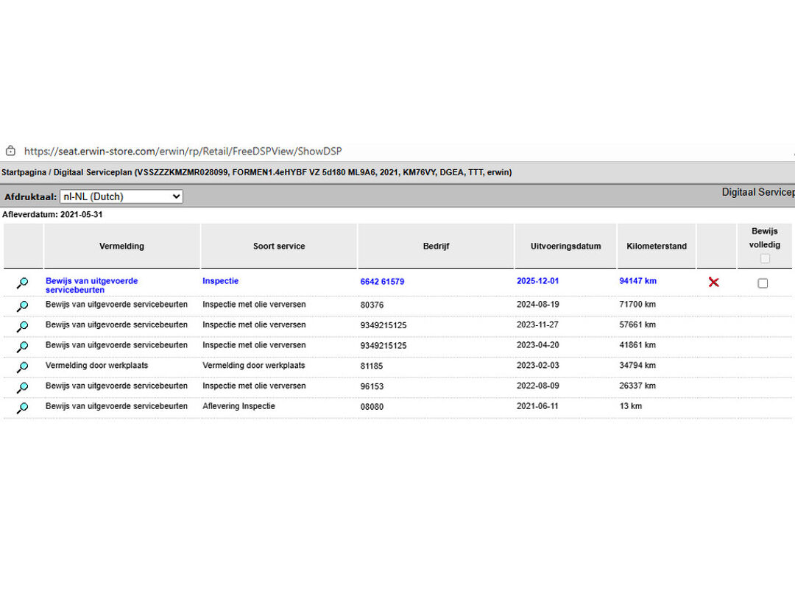
Task: Select the Kilometerstand column header
Action: 657,246
